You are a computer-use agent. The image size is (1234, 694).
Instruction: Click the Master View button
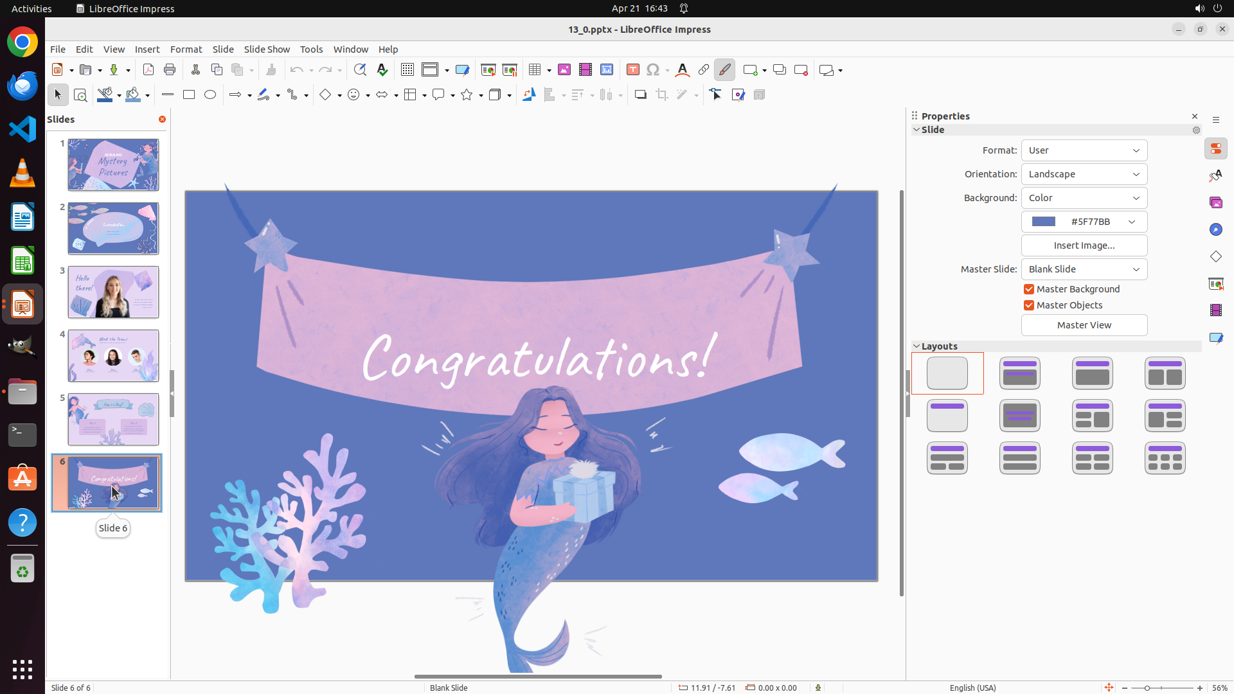[1084, 325]
